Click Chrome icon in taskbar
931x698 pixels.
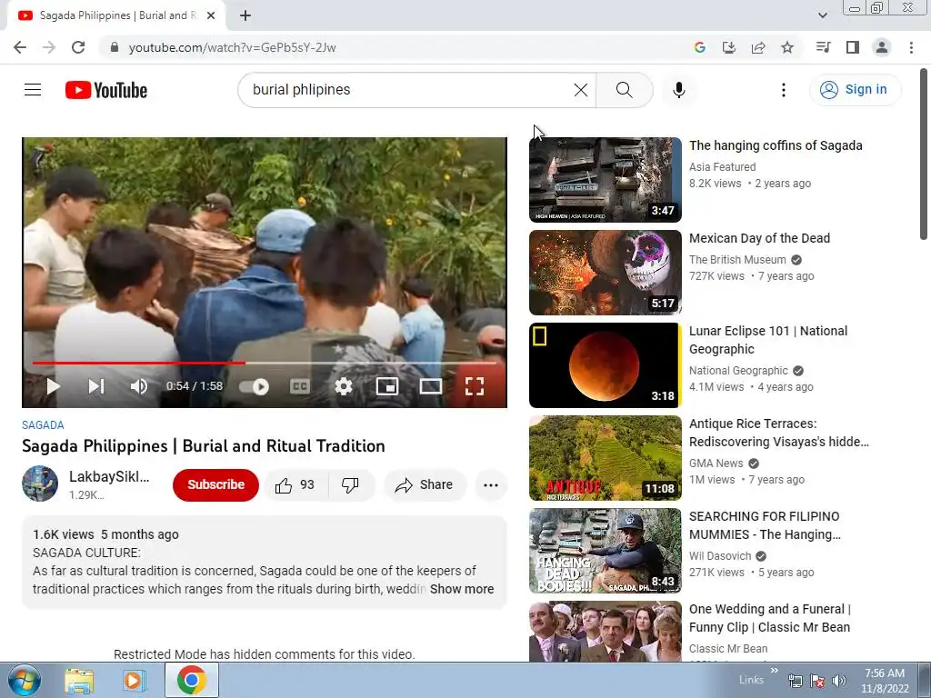[191, 680]
